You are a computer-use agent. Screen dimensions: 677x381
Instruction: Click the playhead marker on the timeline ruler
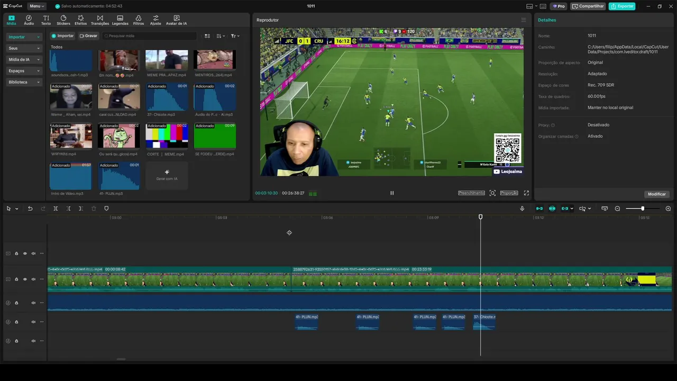481,217
